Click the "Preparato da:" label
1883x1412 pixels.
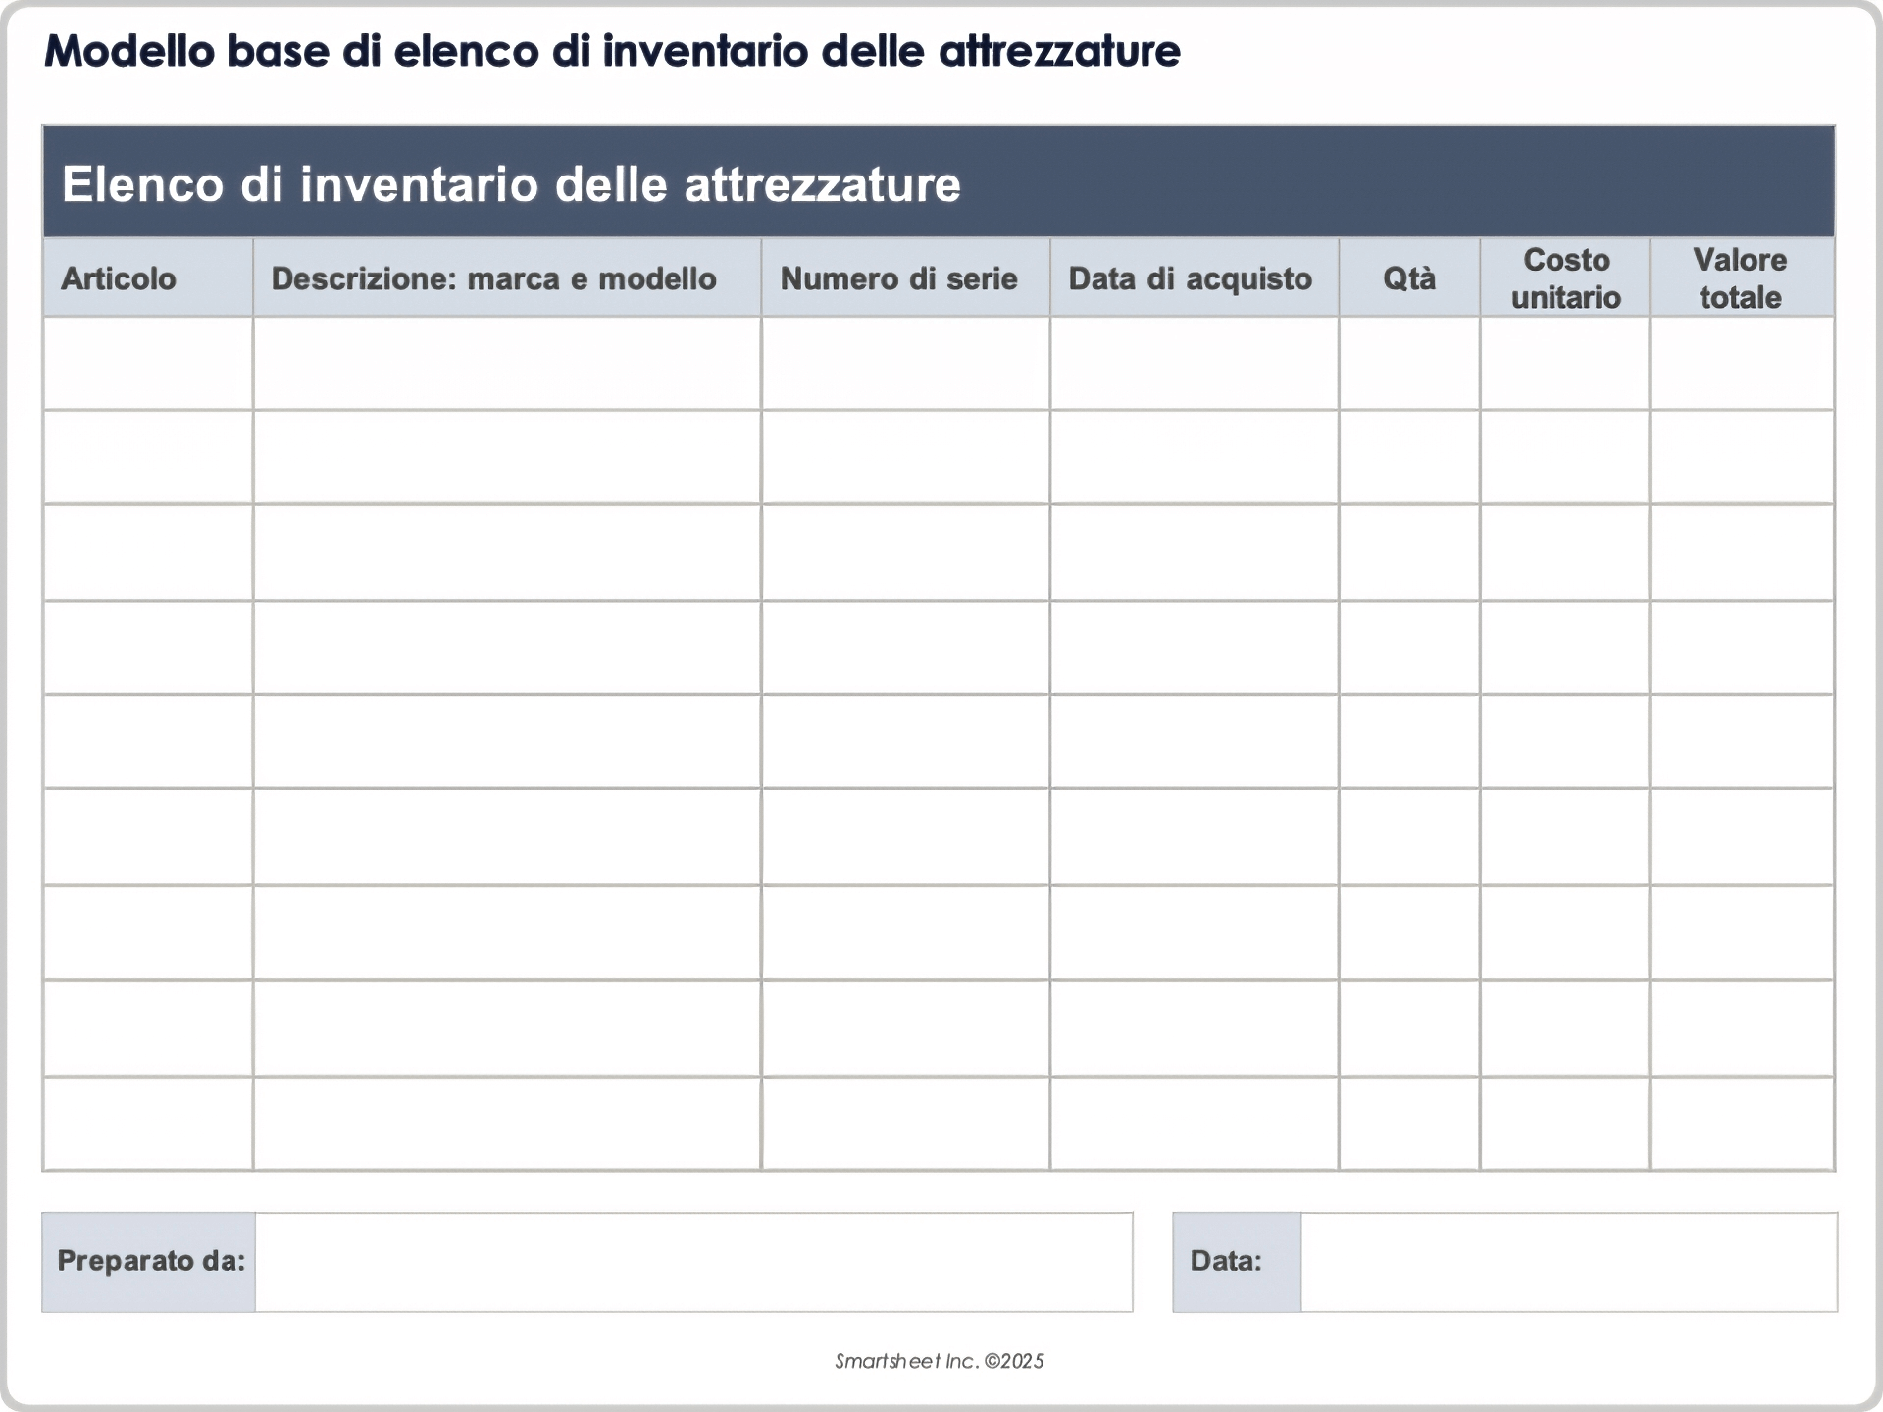click(149, 1262)
